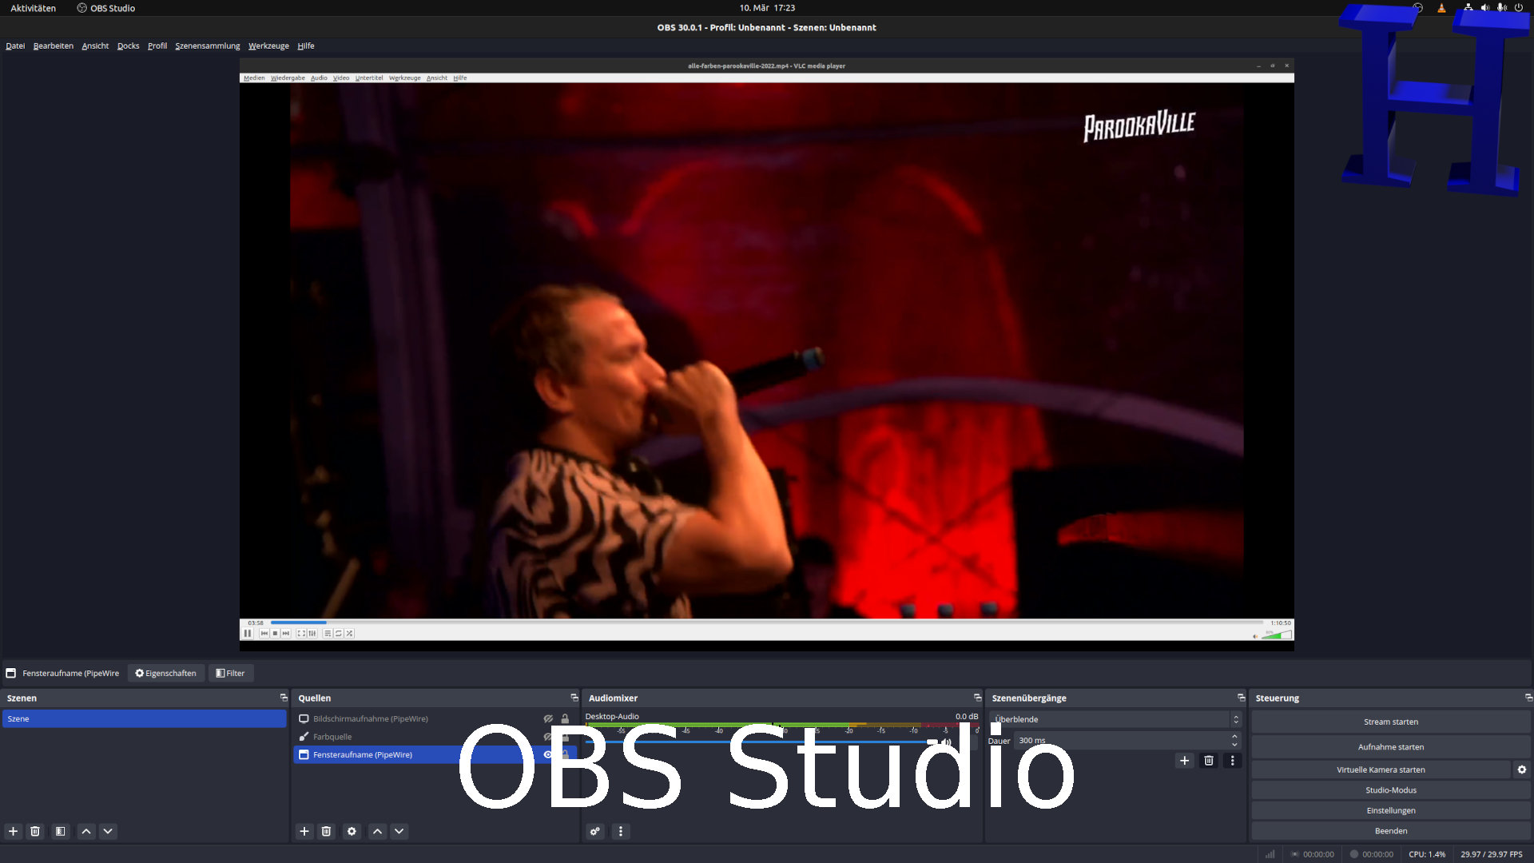
Task: Click Virtuelle Kamera starten
Action: (x=1381, y=770)
